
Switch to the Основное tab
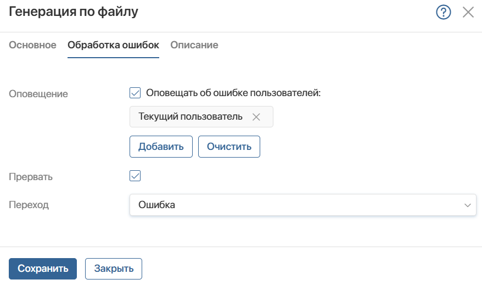point(32,45)
